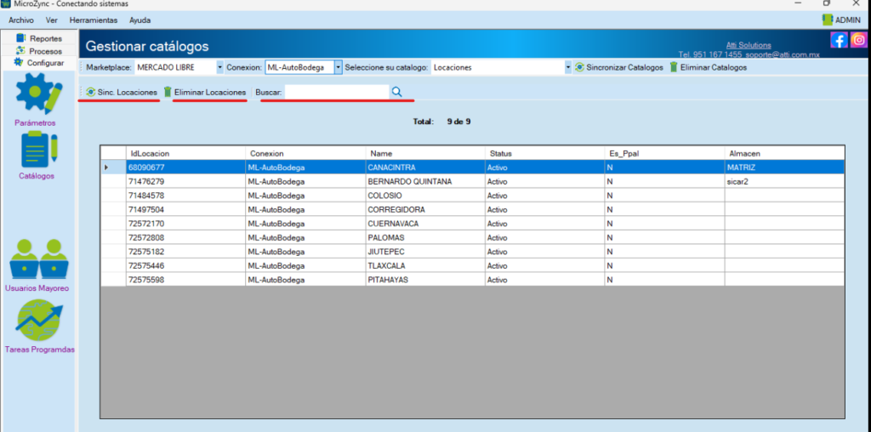The width and height of the screenshot is (871, 432).
Task: Select the PITAHAYAS name cell
Action: click(x=425, y=280)
